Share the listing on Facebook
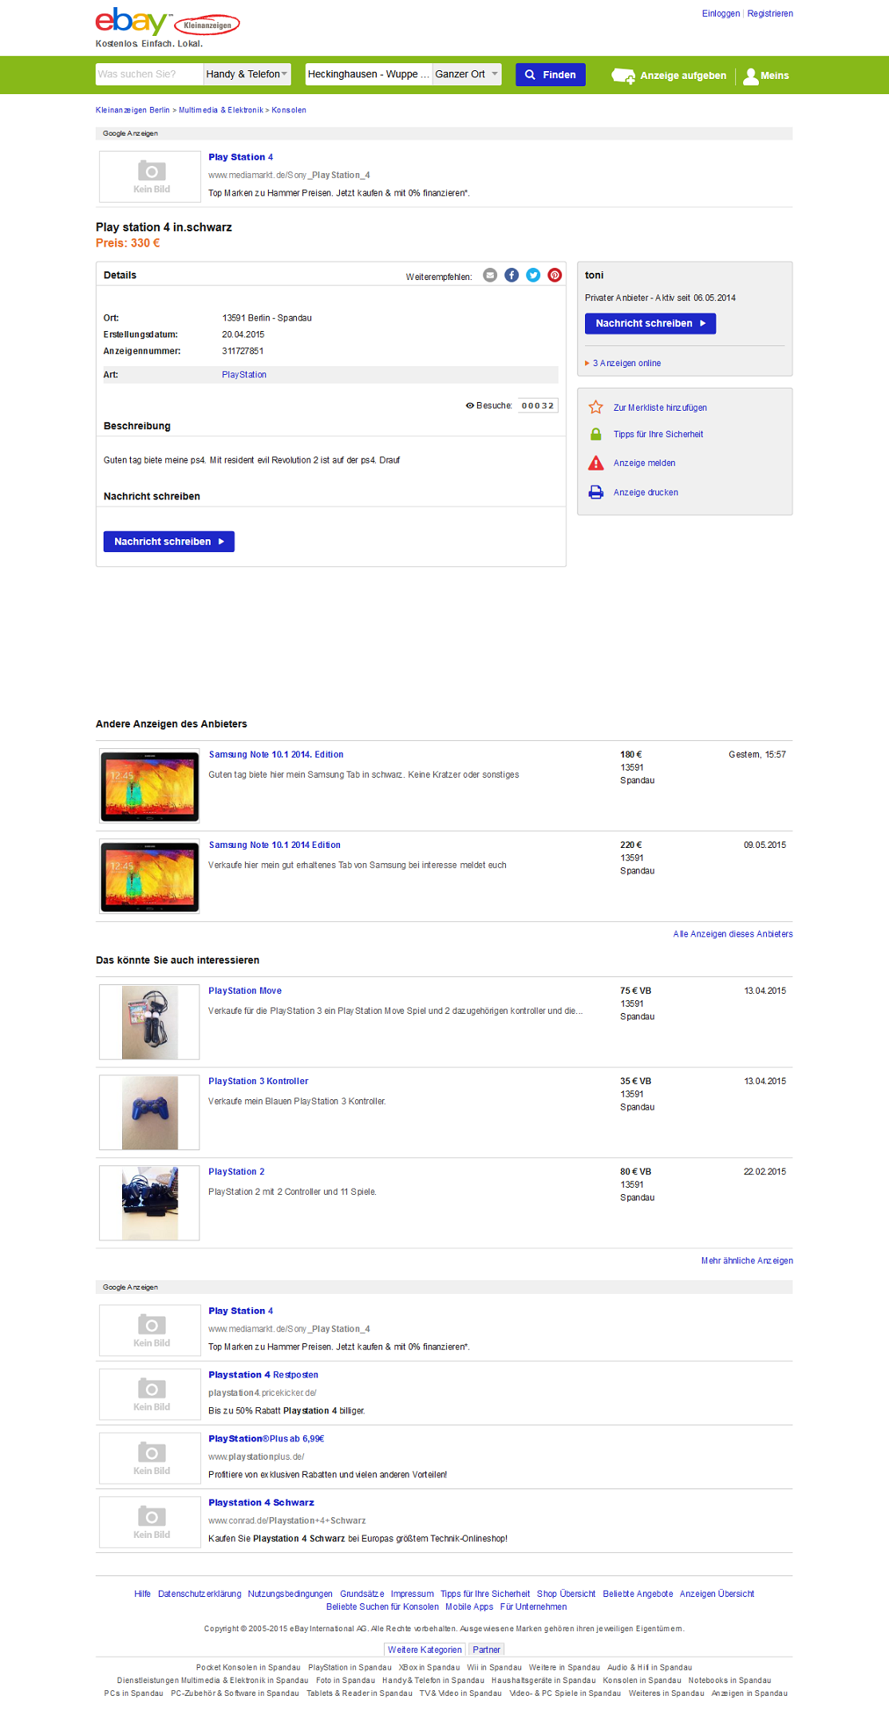Screen dimensions: 889x1711 coord(512,275)
